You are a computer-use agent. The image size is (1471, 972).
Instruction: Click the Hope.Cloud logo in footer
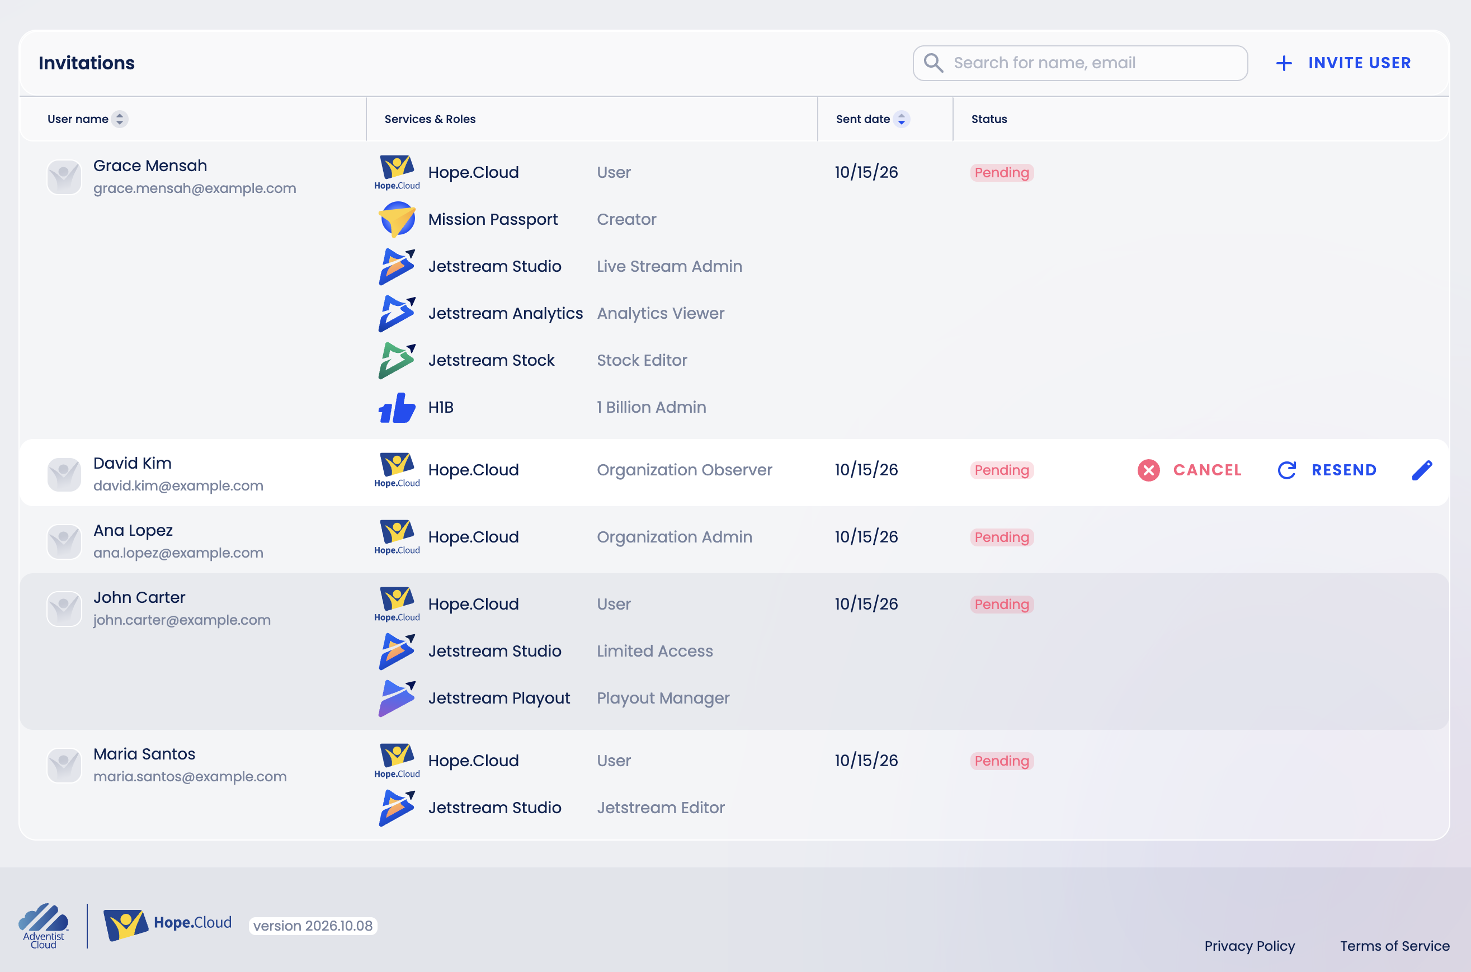pyautogui.click(x=167, y=924)
